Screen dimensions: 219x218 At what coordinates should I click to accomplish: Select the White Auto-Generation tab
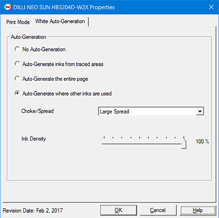coord(60,21)
